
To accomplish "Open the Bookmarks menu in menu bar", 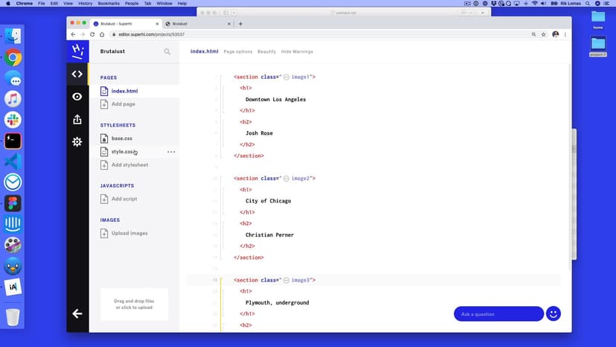I will point(109,4).
